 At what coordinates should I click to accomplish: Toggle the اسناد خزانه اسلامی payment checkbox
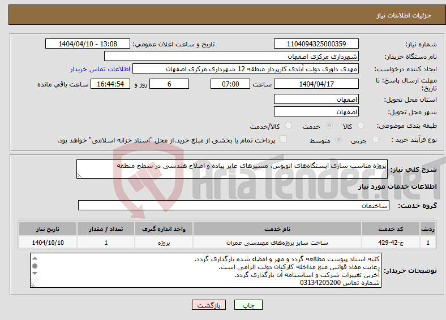click(x=284, y=139)
